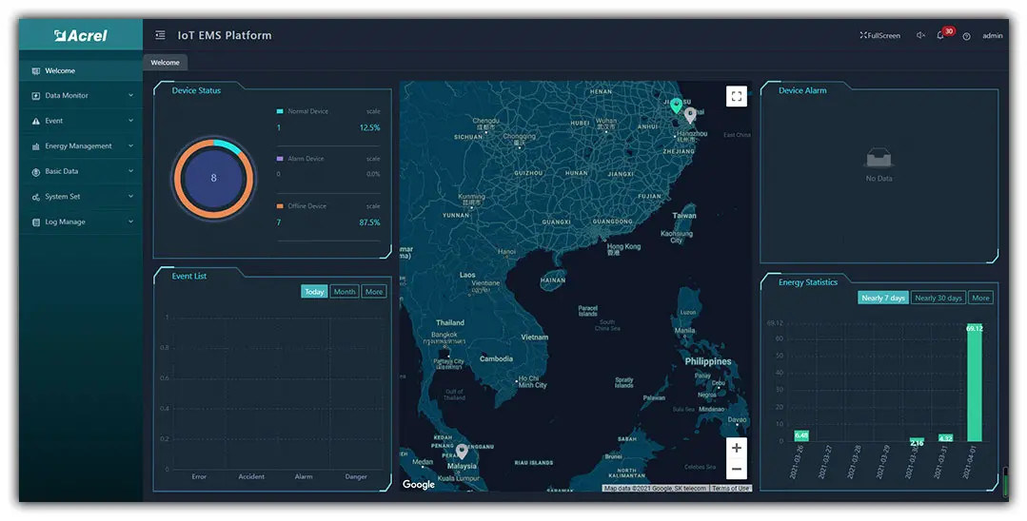Select the Welcome tab above the dashboard
1027x521 pixels.
point(165,63)
